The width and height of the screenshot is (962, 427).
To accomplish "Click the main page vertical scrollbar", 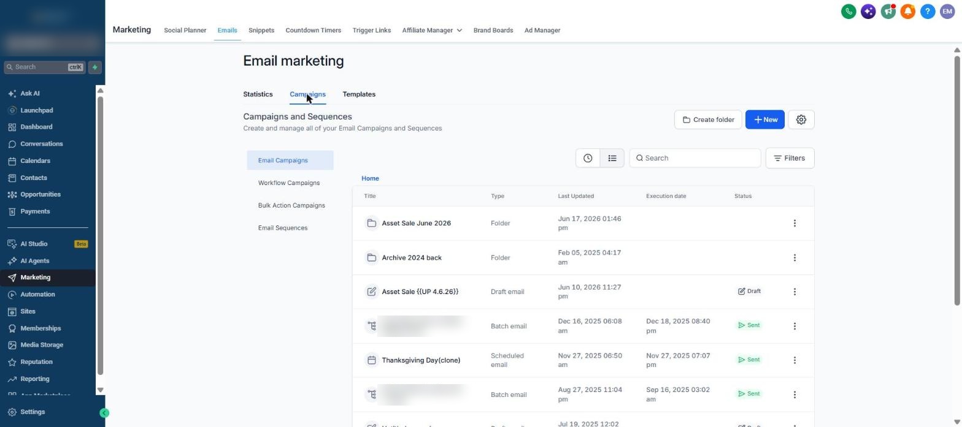I will [x=956, y=179].
